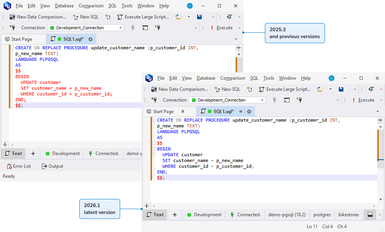Click the open folder icon in front window
This screenshot has height=232, width=385.
(320, 89)
